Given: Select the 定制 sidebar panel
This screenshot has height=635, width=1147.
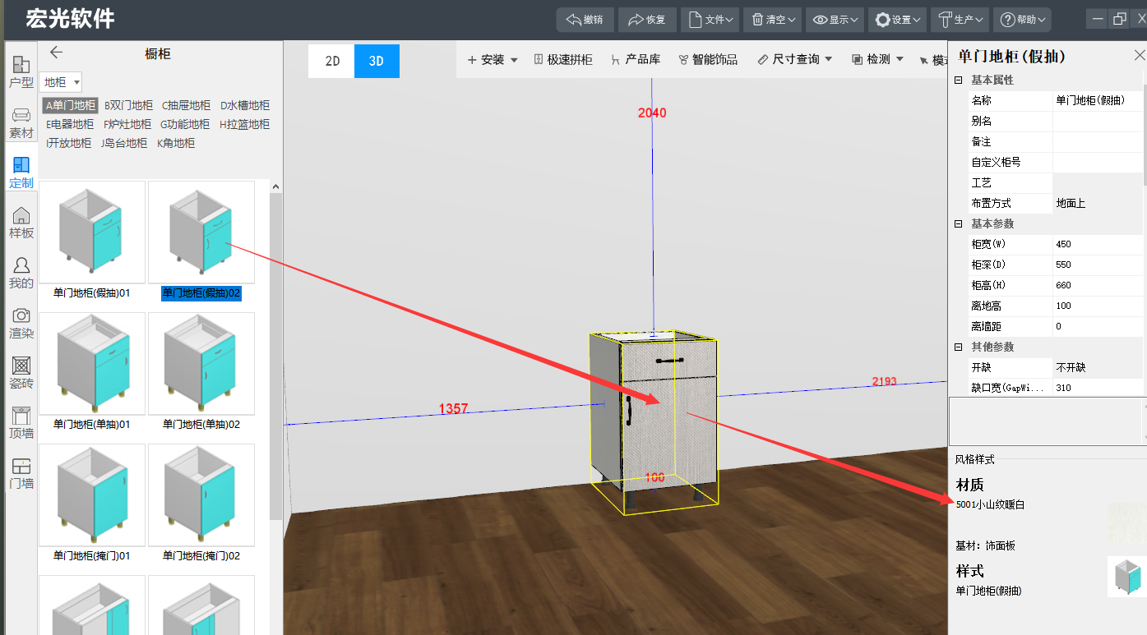Looking at the screenshot, I should tap(21, 173).
